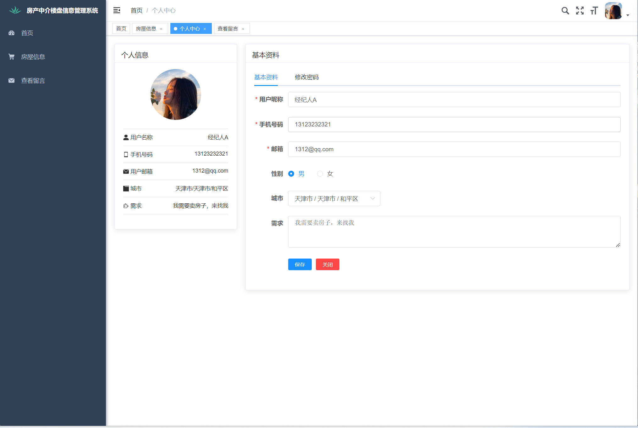Click the mail icon next to 用户邮箱

(x=126, y=172)
